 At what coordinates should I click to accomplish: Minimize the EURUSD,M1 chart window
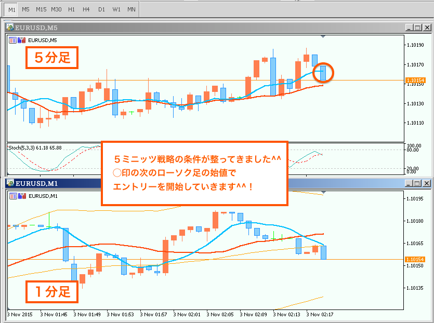(x=410, y=183)
